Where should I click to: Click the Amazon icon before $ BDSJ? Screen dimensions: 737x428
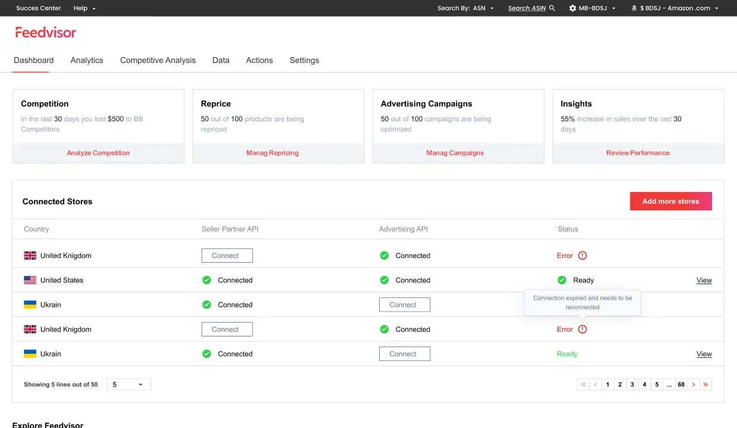(x=634, y=8)
